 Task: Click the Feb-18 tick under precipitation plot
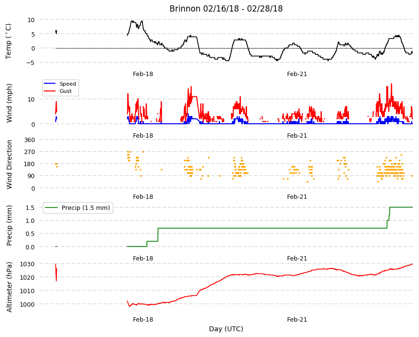[x=143, y=258]
